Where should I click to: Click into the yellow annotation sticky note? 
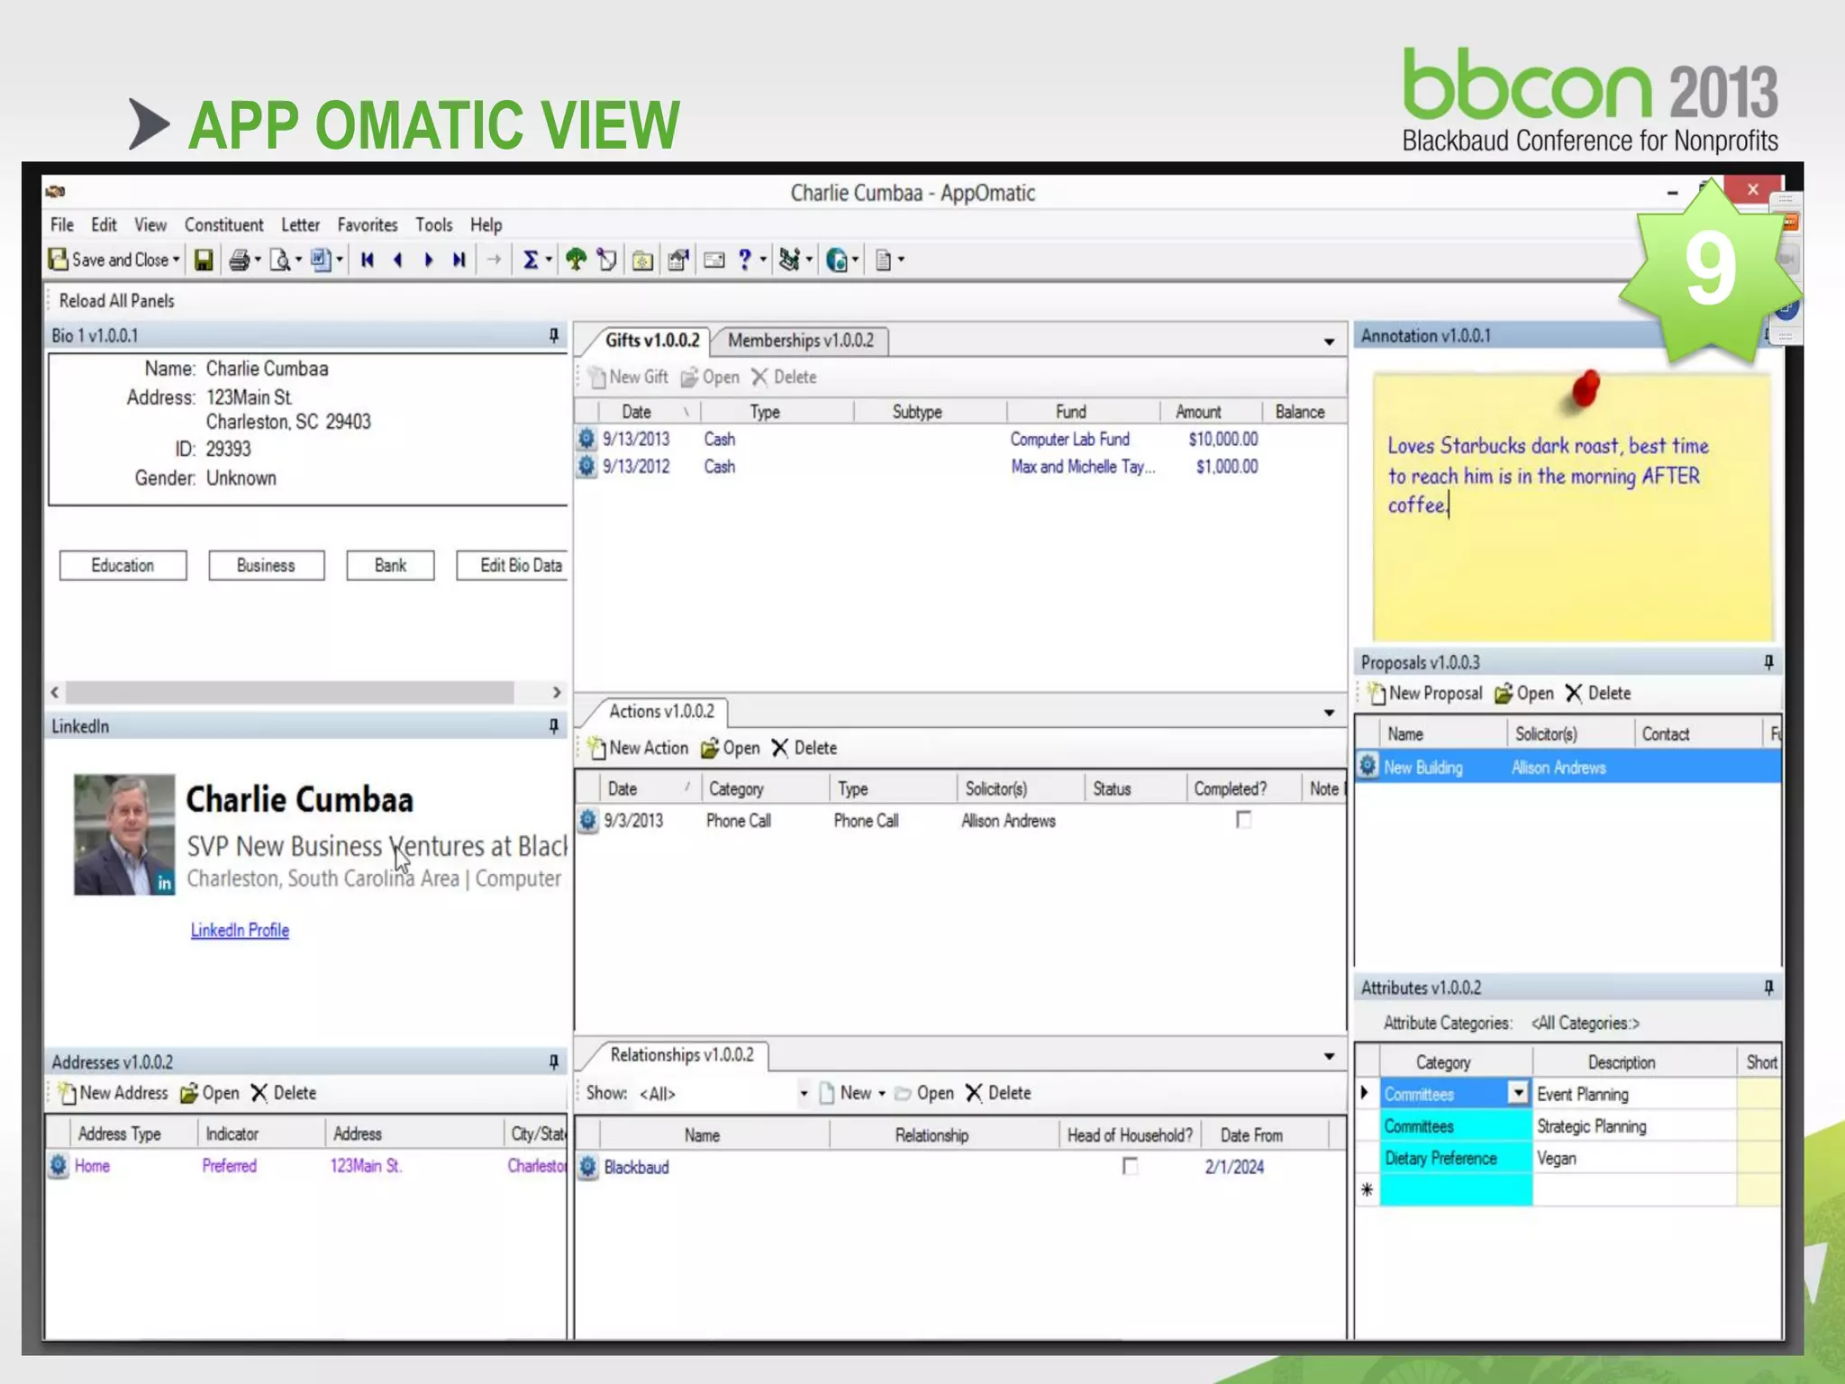(x=1573, y=507)
